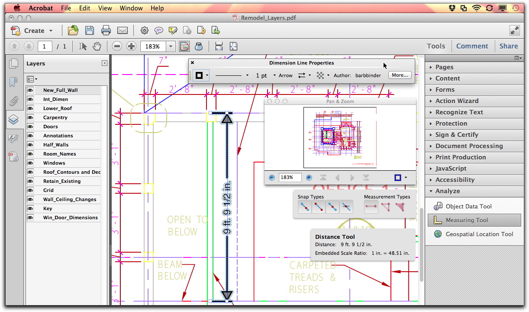
Task: Switch to the Comment pane tab
Action: coord(472,46)
